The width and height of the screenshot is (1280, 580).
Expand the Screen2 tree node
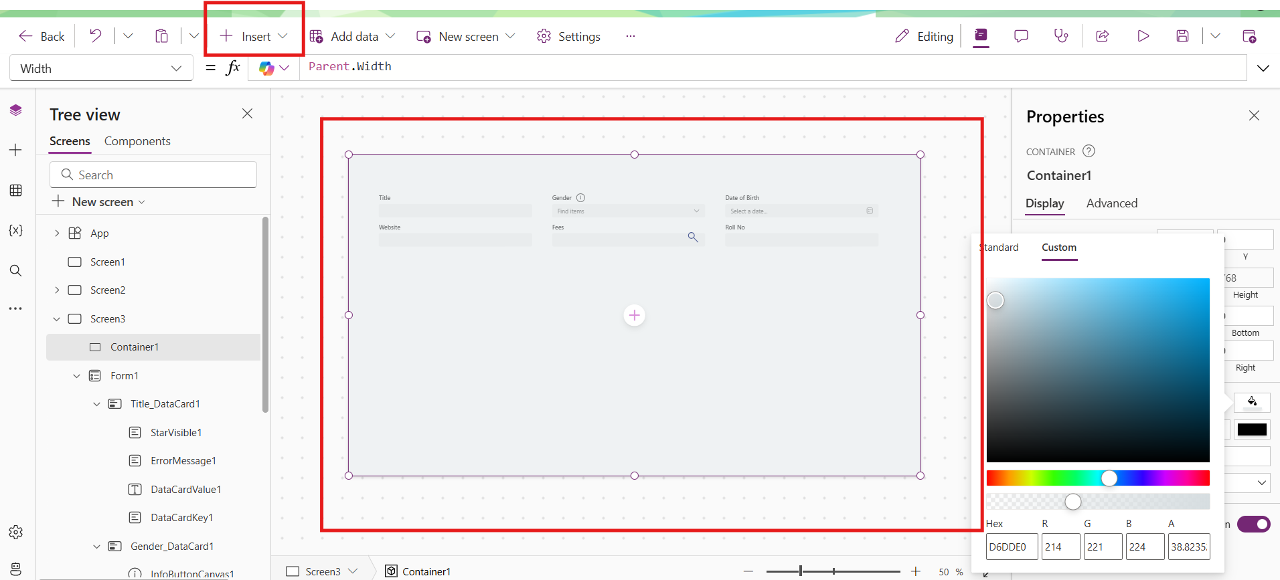(x=57, y=290)
